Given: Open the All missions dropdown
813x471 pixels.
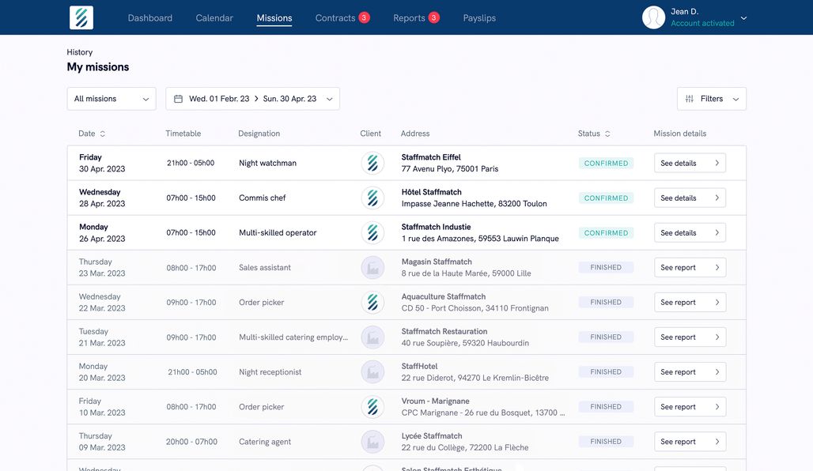Looking at the screenshot, I should (111, 98).
